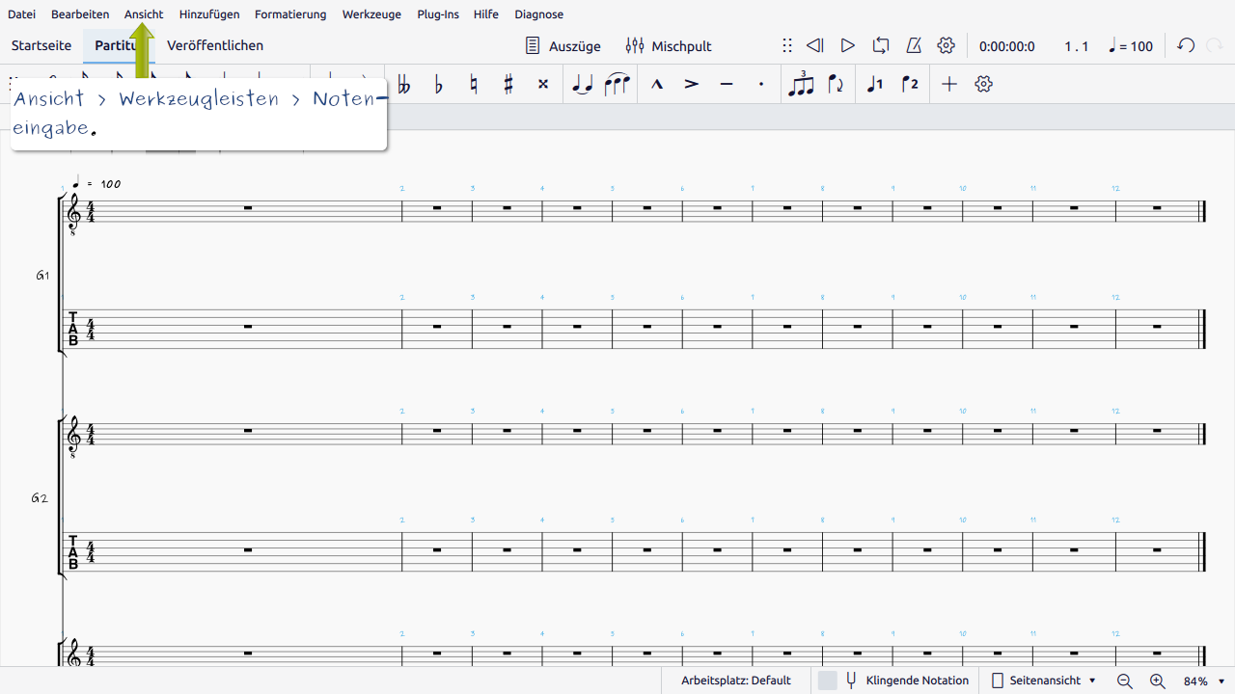Image resolution: width=1235 pixels, height=694 pixels.
Task: Open playback settings gear
Action: click(x=947, y=45)
